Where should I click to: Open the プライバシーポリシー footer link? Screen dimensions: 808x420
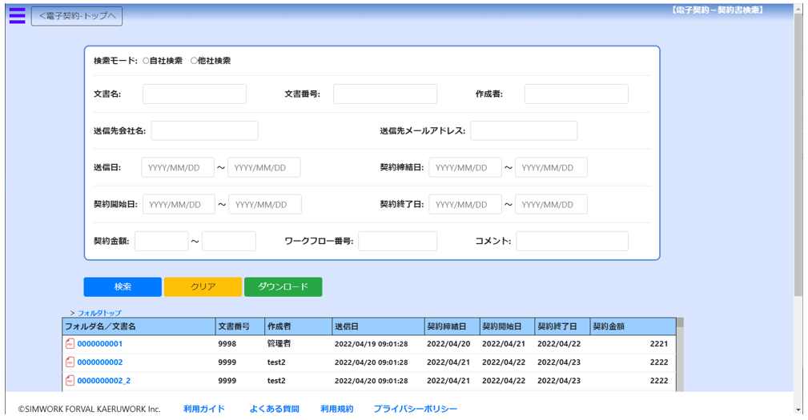click(416, 409)
